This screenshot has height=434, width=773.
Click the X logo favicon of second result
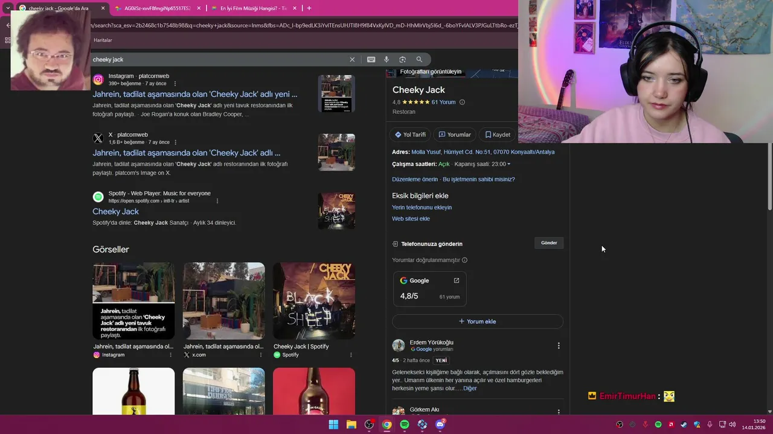point(98,138)
